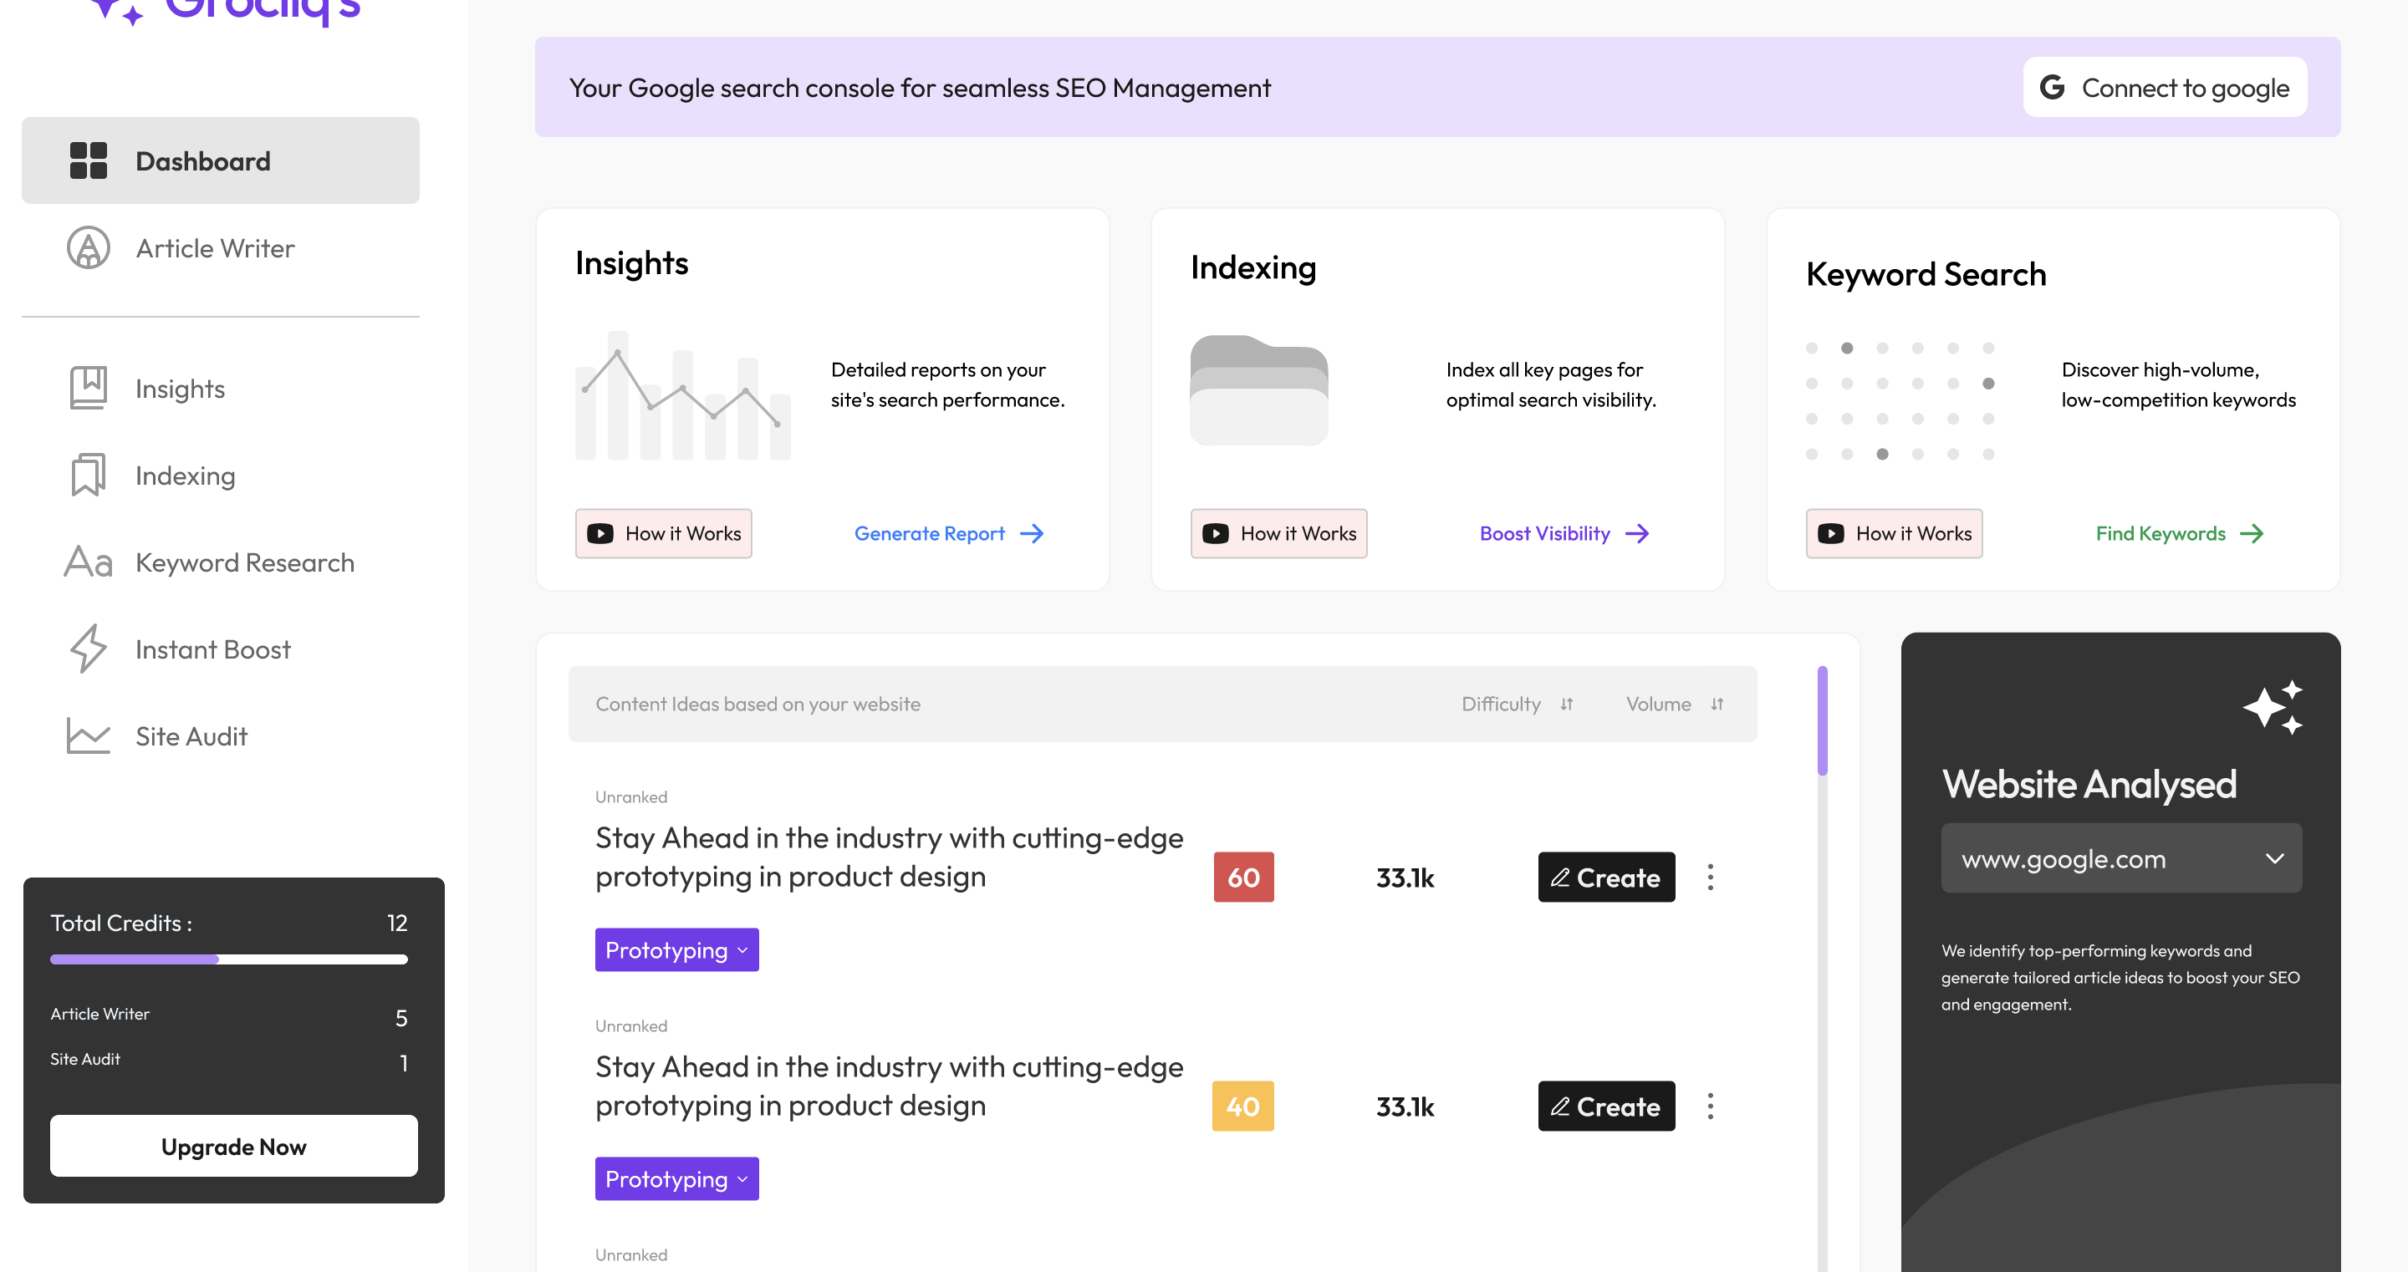Image resolution: width=2408 pixels, height=1272 pixels.
Task: Click the Instant Boost lightning icon
Action: pyautogui.click(x=88, y=649)
